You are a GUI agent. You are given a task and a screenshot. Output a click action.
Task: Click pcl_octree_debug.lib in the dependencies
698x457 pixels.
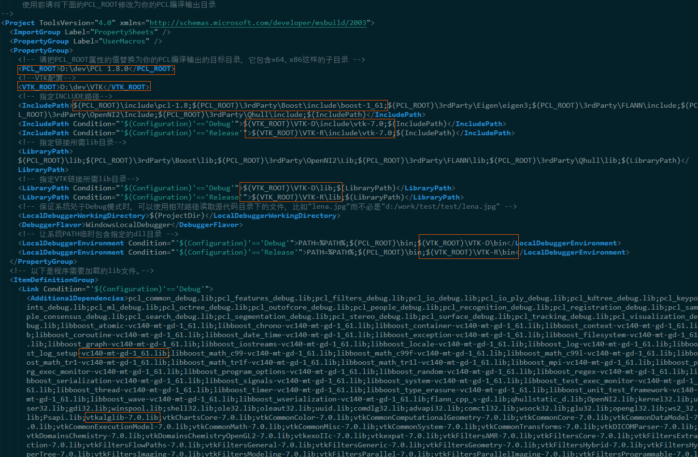pyautogui.click(x=204, y=307)
